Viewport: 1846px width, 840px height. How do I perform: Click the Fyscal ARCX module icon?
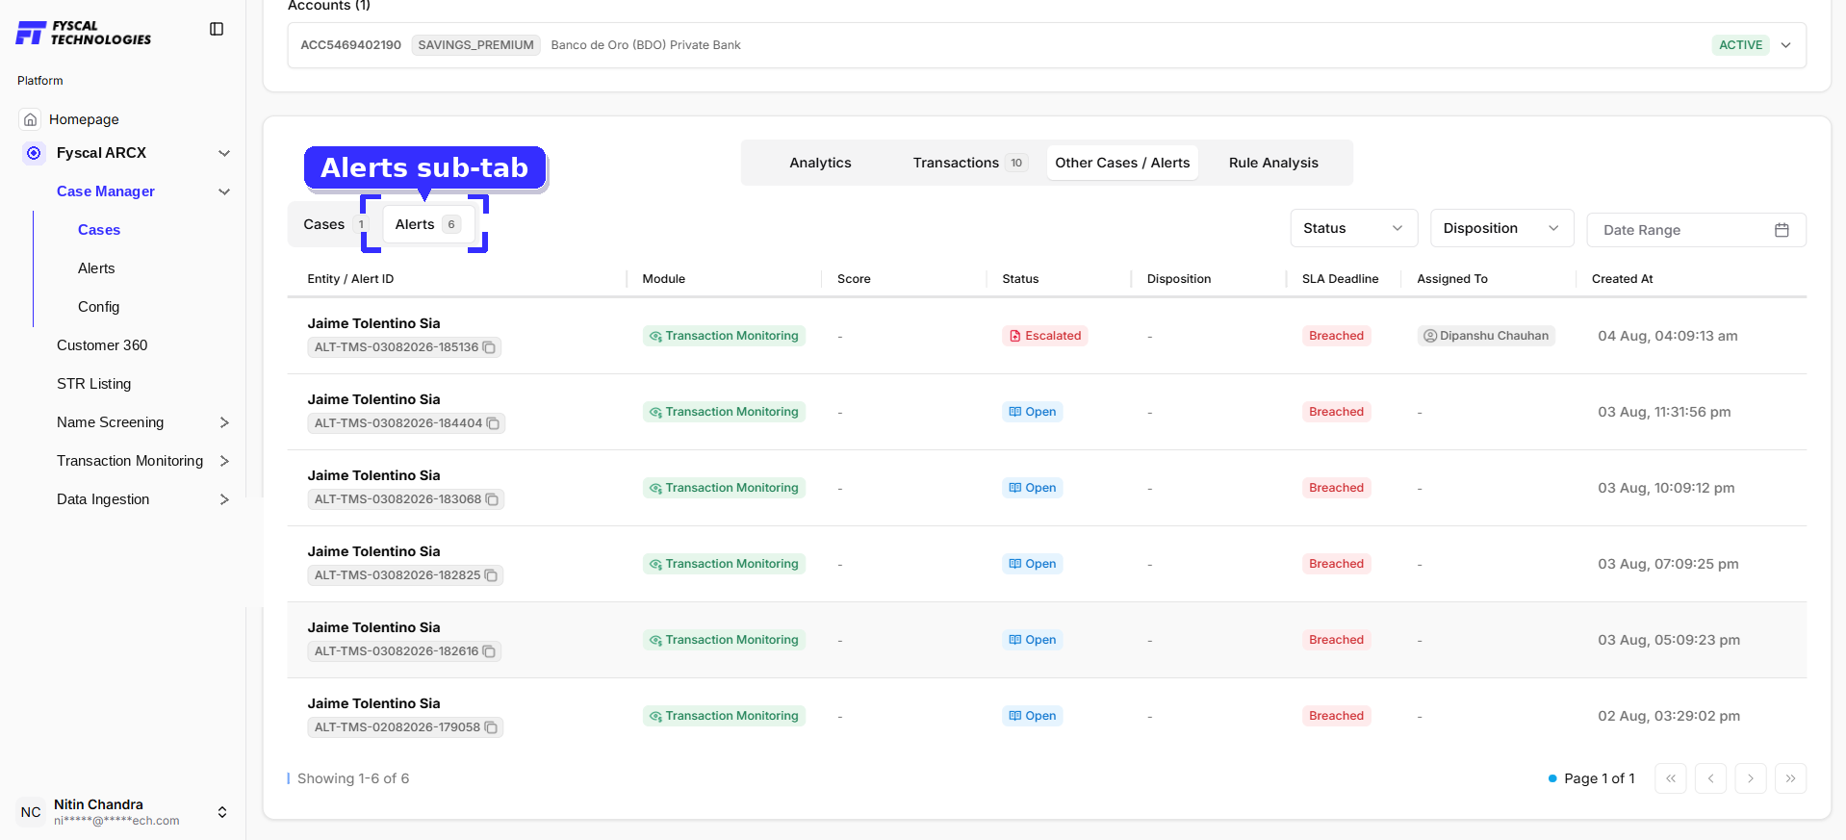[34, 153]
